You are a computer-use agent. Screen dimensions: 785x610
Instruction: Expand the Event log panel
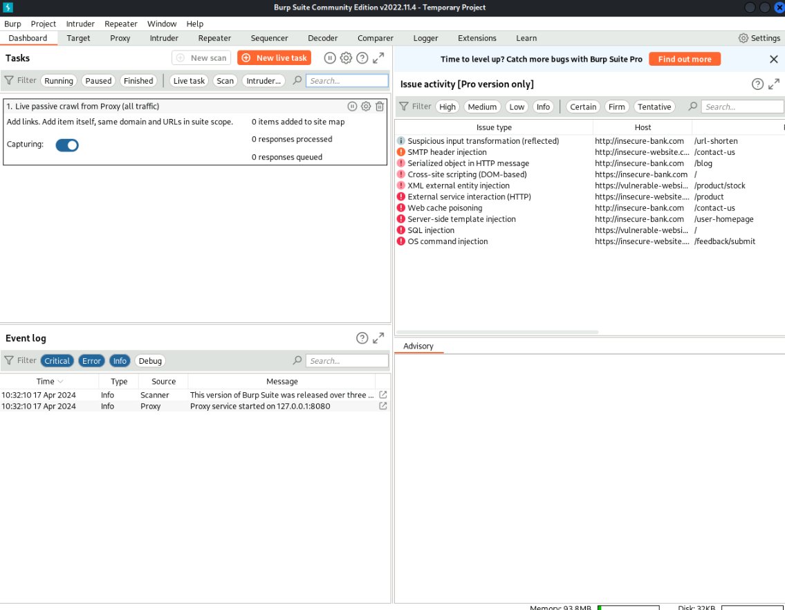pyautogui.click(x=378, y=338)
